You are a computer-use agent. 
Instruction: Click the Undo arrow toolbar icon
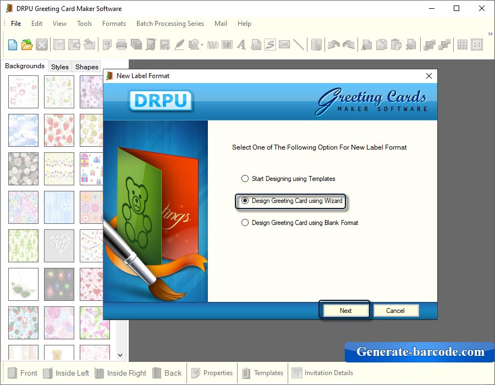[x=334, y=45]
